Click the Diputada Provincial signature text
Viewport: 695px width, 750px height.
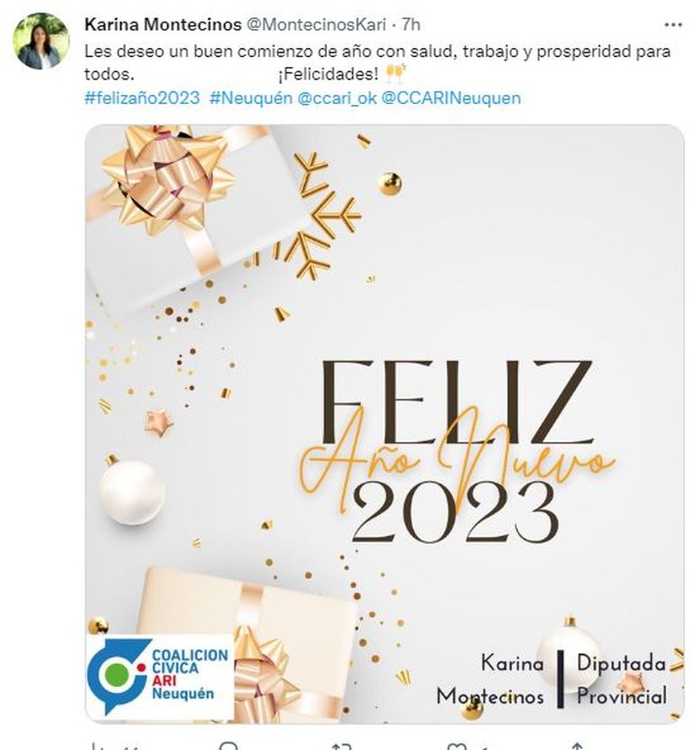[622, 680]
